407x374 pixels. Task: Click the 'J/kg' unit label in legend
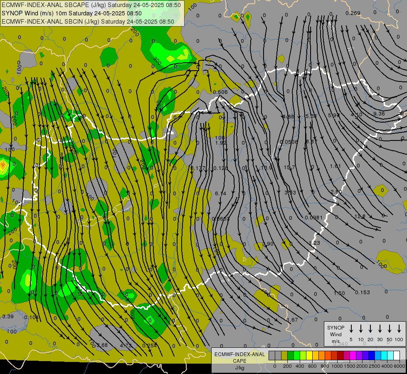pos(239,368)
